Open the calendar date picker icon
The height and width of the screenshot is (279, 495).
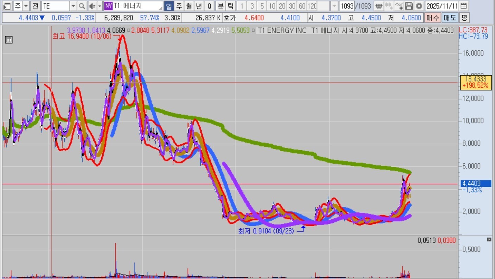click(x=464, y=6)
